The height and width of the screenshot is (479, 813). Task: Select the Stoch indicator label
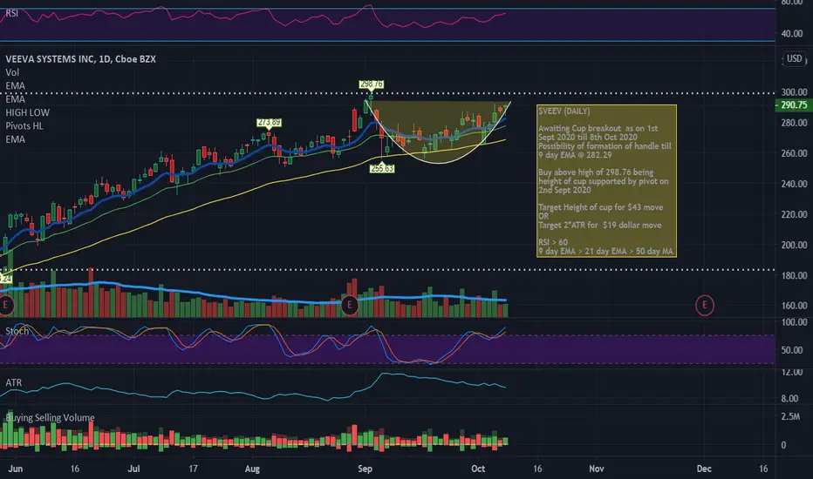pos(17,331)
